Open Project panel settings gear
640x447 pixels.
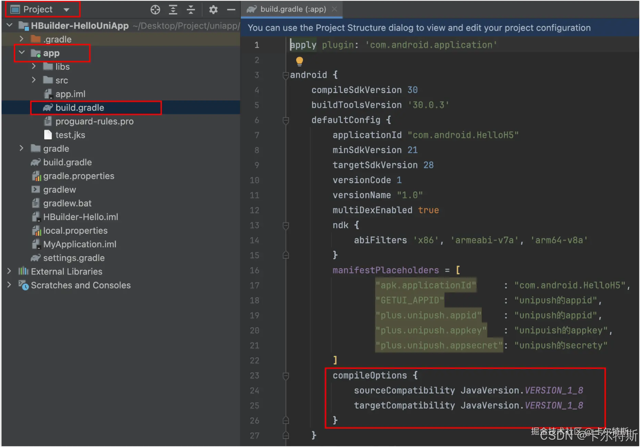pyautogui.click(x=213, y=10)
